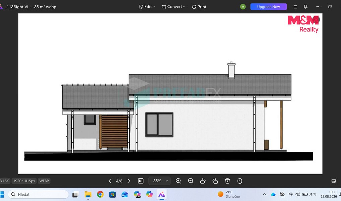Image resolution: width=341 pixels, height=201 pixels.
Task: Click the Upgrade Now button
Action: tap(268, 7)
